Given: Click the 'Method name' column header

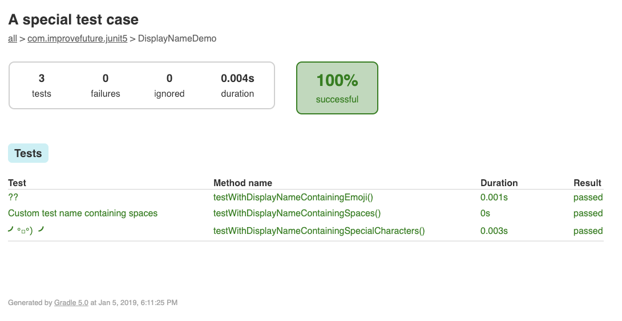Looking at the screenshot, I should (243, 183).
